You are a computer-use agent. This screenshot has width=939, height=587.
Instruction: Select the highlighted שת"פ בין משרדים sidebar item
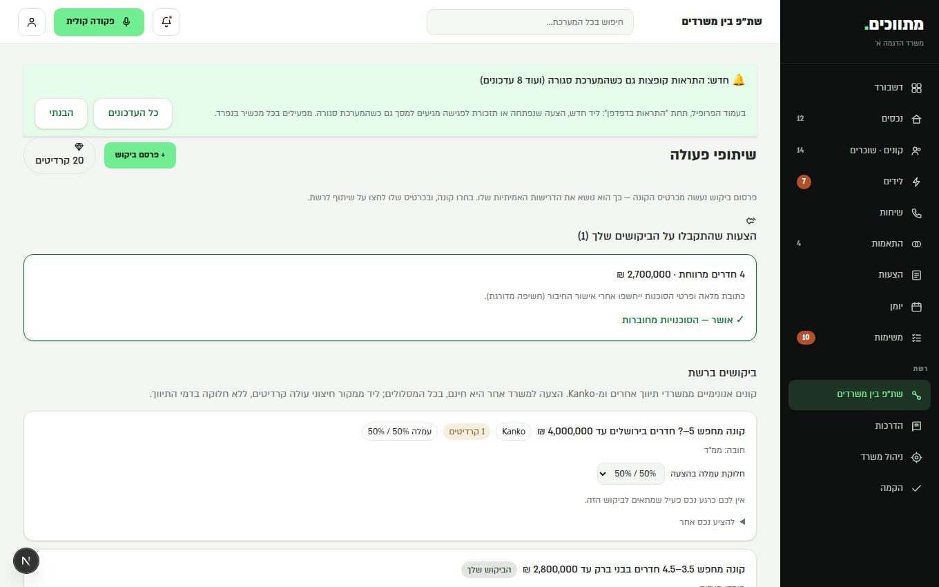860,395
